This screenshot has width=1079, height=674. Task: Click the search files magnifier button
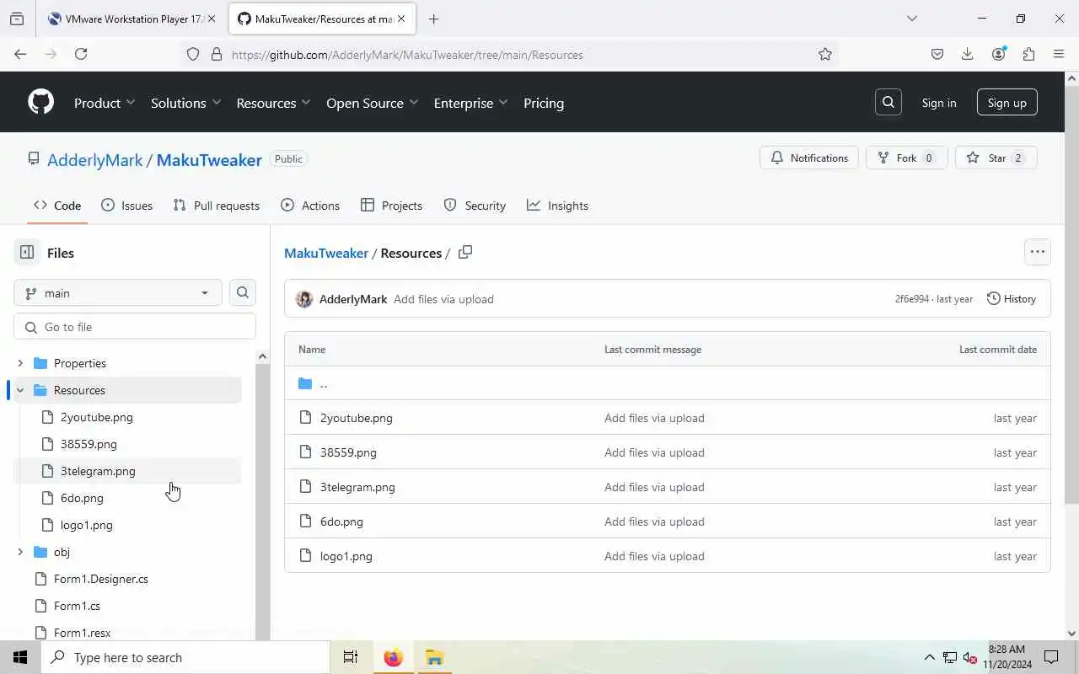pos(243,292)
